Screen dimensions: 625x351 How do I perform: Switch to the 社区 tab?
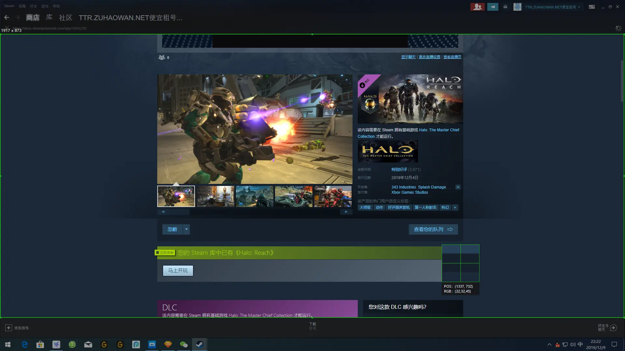point(65,18)
